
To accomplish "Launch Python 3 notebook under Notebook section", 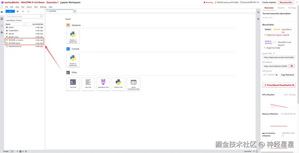I will [73, 37].
